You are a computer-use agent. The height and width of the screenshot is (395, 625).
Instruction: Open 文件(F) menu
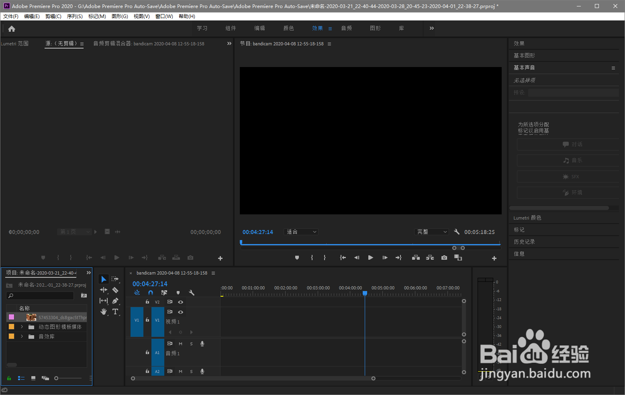click(11, 16)
